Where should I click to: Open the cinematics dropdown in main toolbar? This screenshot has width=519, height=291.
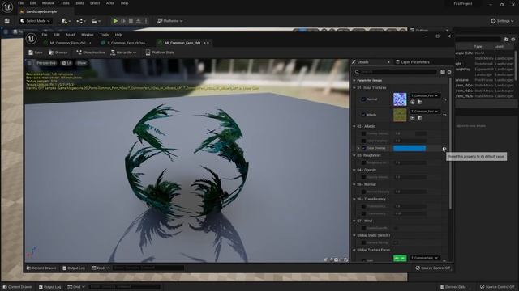click(96, 21)
